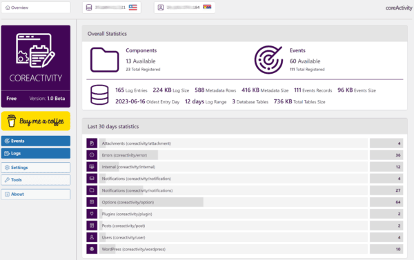
Task: Click 165 Log Entries statistic
Action: tap(131, 90)
